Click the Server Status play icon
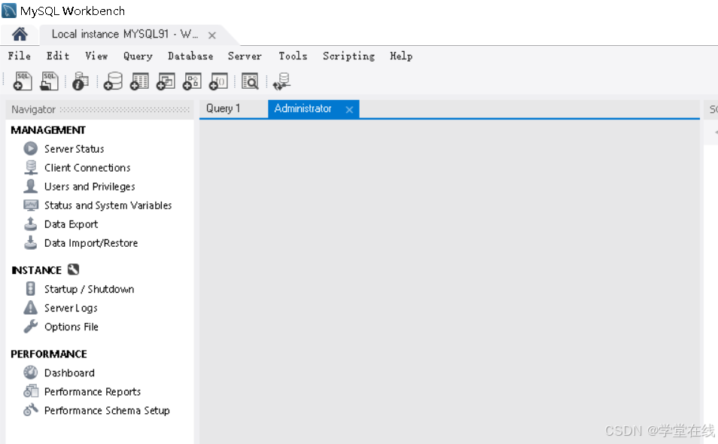Viewport: 718px width, 444px height. click(31, 148)
